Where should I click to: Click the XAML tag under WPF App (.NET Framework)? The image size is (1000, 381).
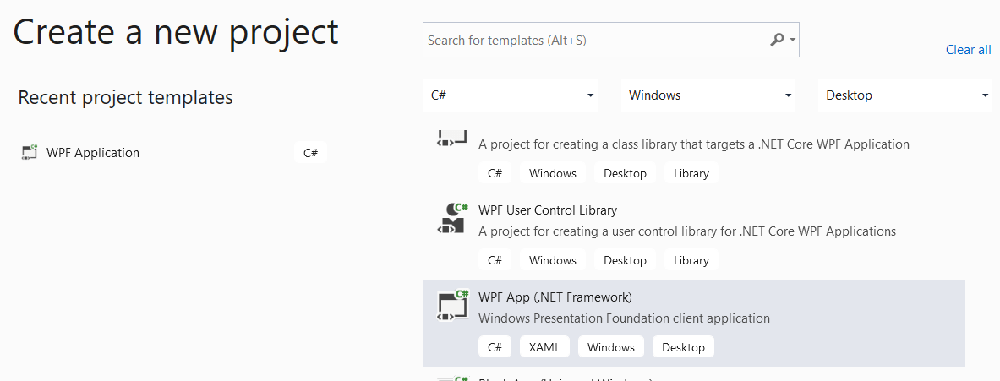[x=544, y=347]
